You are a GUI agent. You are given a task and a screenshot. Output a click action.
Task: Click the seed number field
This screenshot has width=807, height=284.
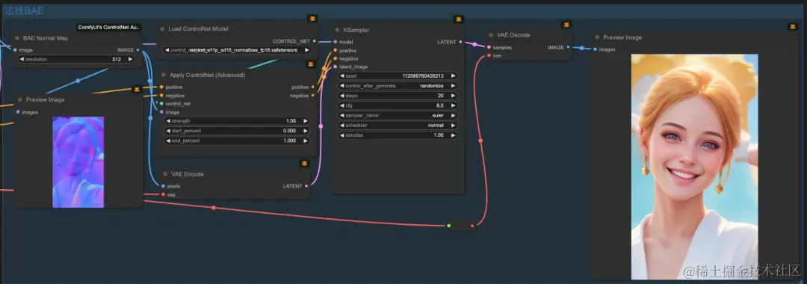[398, 75]
